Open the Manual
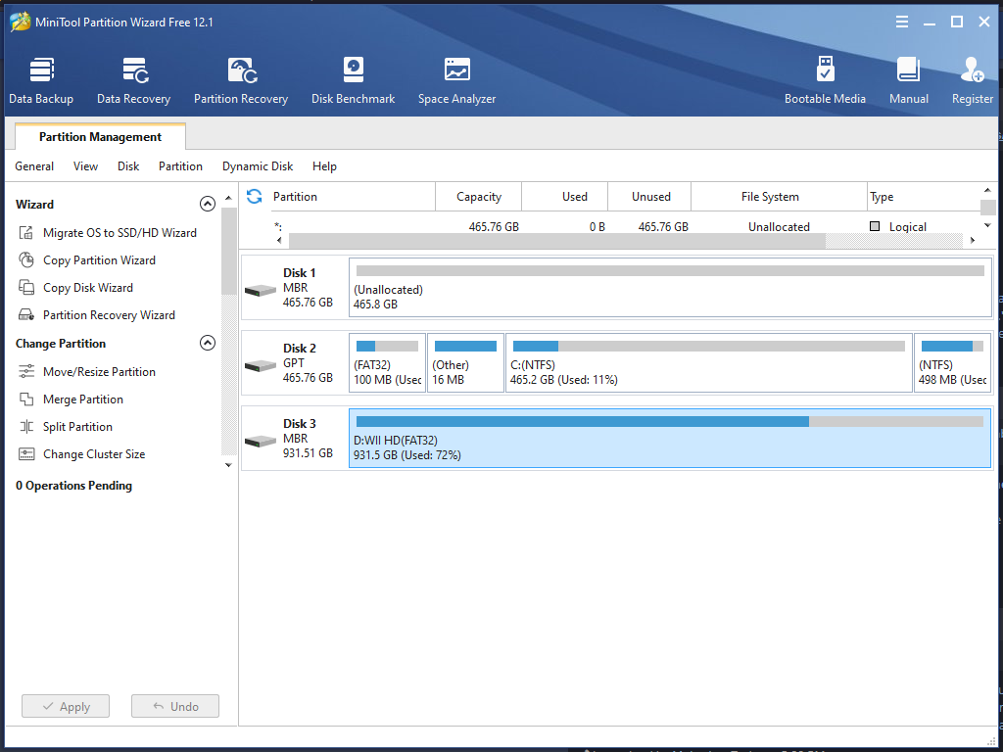 coord(908,80)
